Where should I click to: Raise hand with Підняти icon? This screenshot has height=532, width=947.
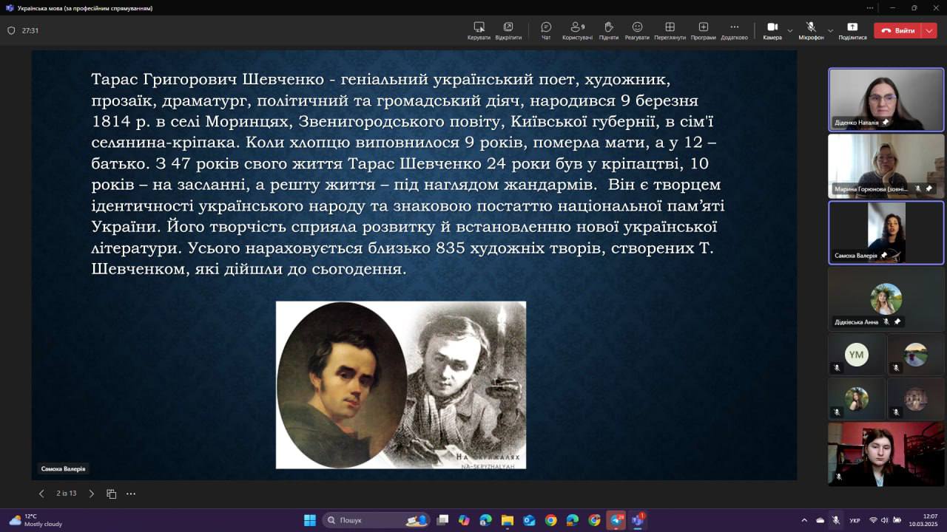(608, 30)
